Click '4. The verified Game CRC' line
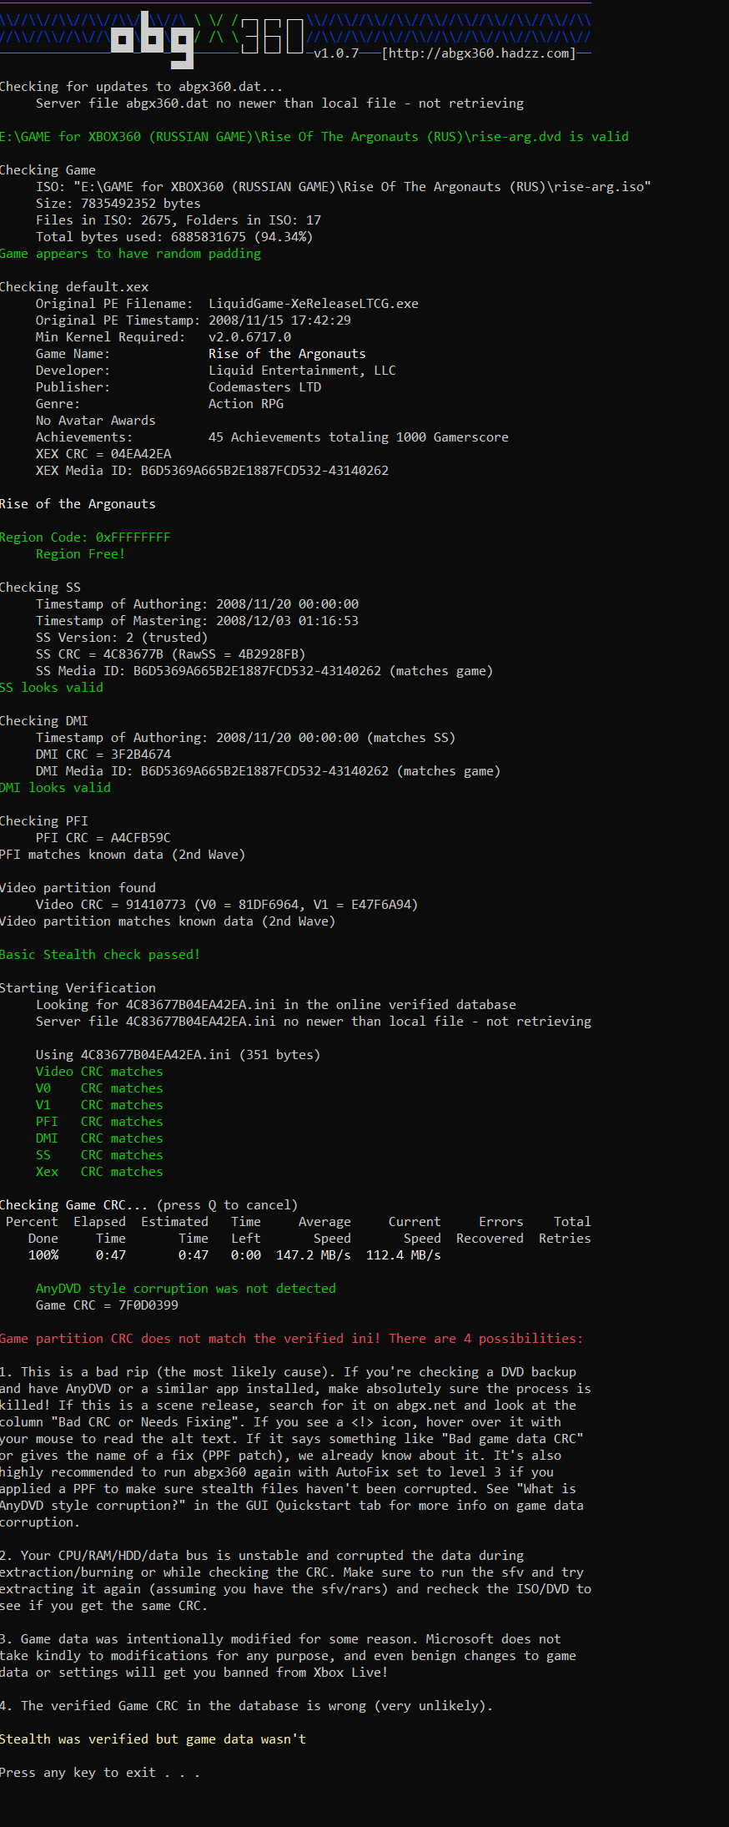 (246, 1706)
